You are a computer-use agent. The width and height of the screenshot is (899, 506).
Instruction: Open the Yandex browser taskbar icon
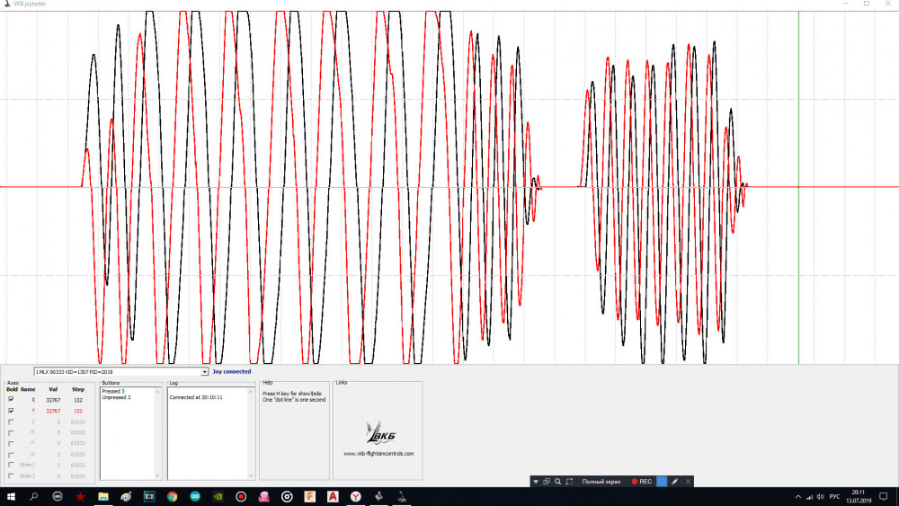pos(356,496)
